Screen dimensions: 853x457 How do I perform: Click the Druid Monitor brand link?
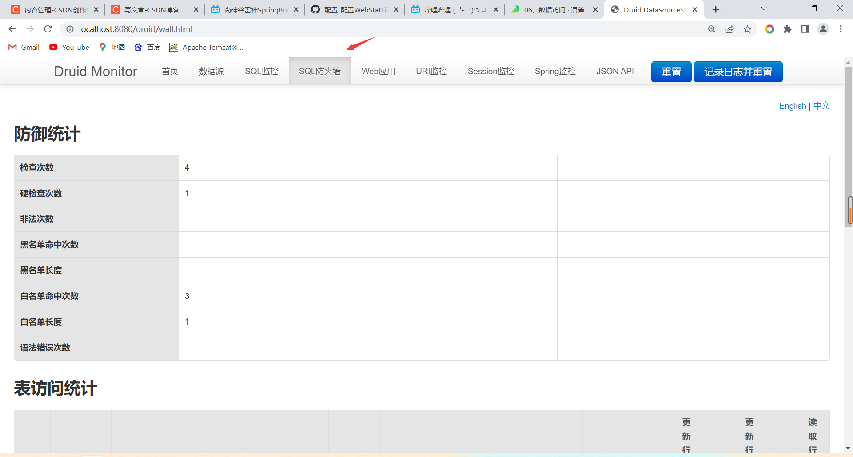pyautogui.click(x=96, y=71)
